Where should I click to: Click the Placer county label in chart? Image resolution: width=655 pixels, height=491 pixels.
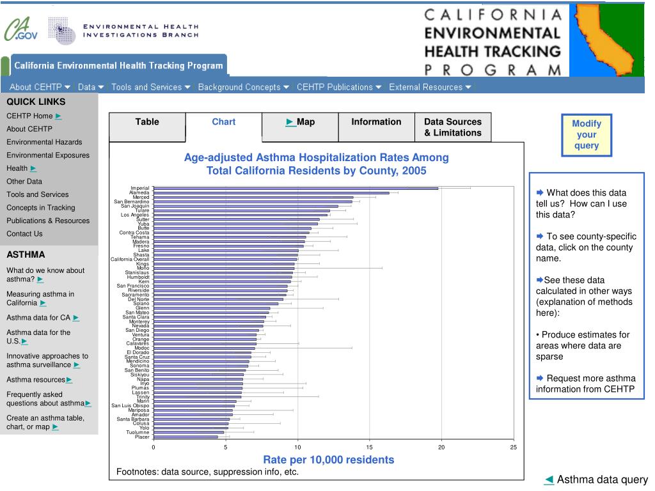142,437
